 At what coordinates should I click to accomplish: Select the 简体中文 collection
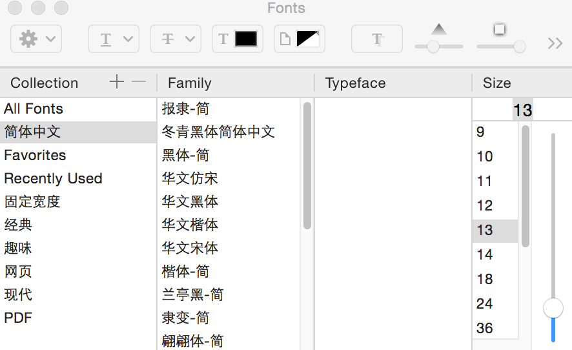(x=78, y=132)
